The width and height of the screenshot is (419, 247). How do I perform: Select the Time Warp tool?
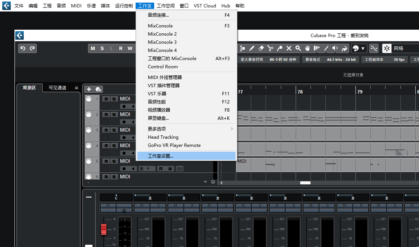316,48
